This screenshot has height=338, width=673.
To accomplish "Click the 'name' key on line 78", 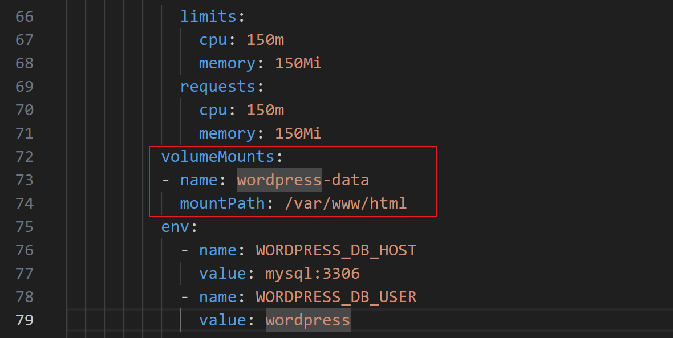I will 218,297.
